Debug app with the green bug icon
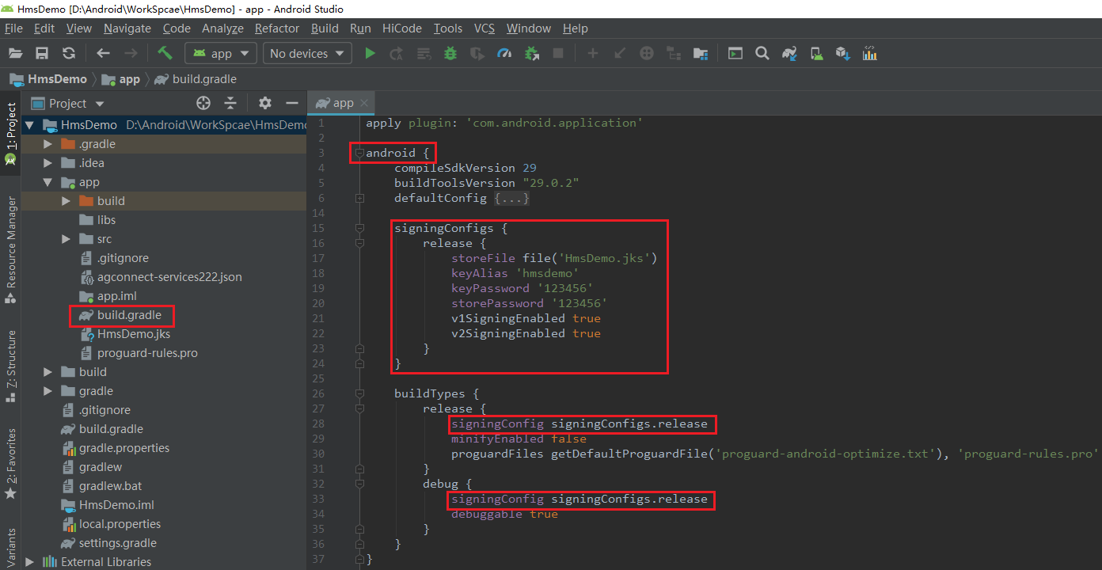Image resolution: width=1102 pixels, height=570 pixels. (450, 53)
